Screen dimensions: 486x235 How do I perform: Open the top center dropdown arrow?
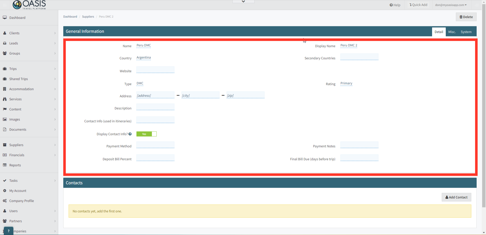click(x=243, y=1)
